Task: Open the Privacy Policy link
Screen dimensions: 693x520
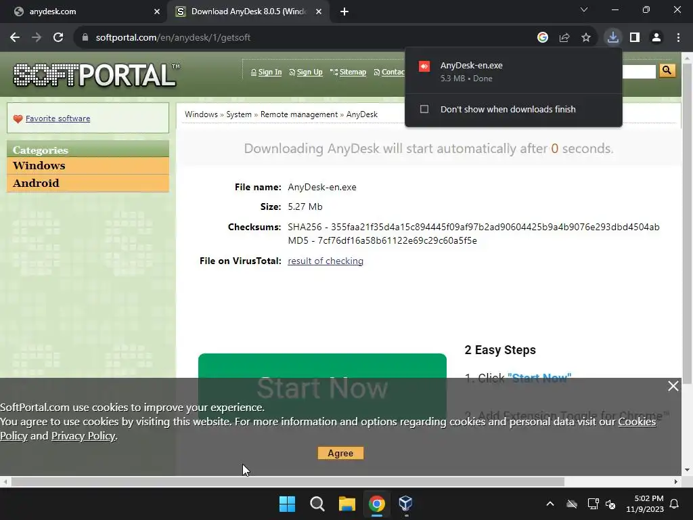Action: 83,436
